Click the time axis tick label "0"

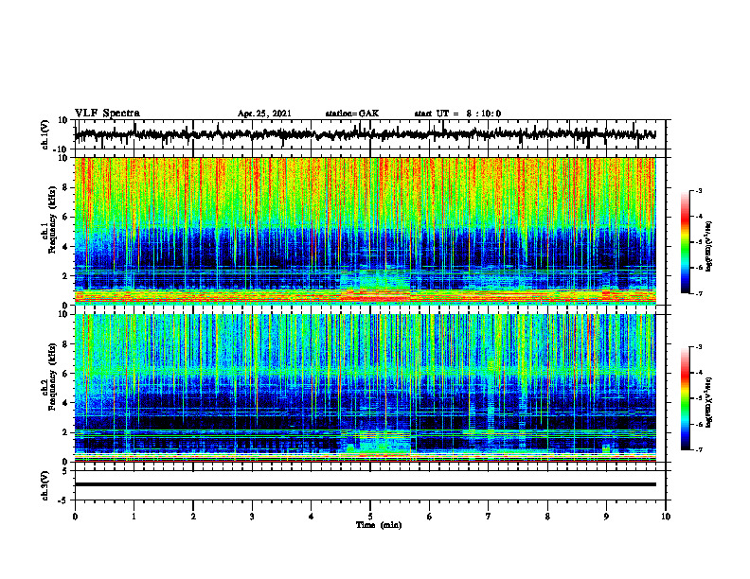(x=75, y=517)
